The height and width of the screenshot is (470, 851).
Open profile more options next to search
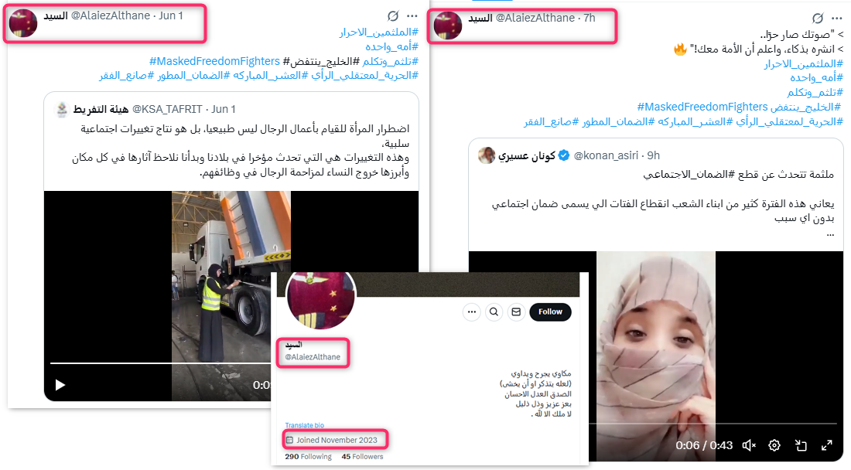[472, 312]
